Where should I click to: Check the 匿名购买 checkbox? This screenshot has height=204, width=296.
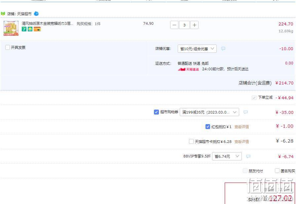tap(277, 171)
